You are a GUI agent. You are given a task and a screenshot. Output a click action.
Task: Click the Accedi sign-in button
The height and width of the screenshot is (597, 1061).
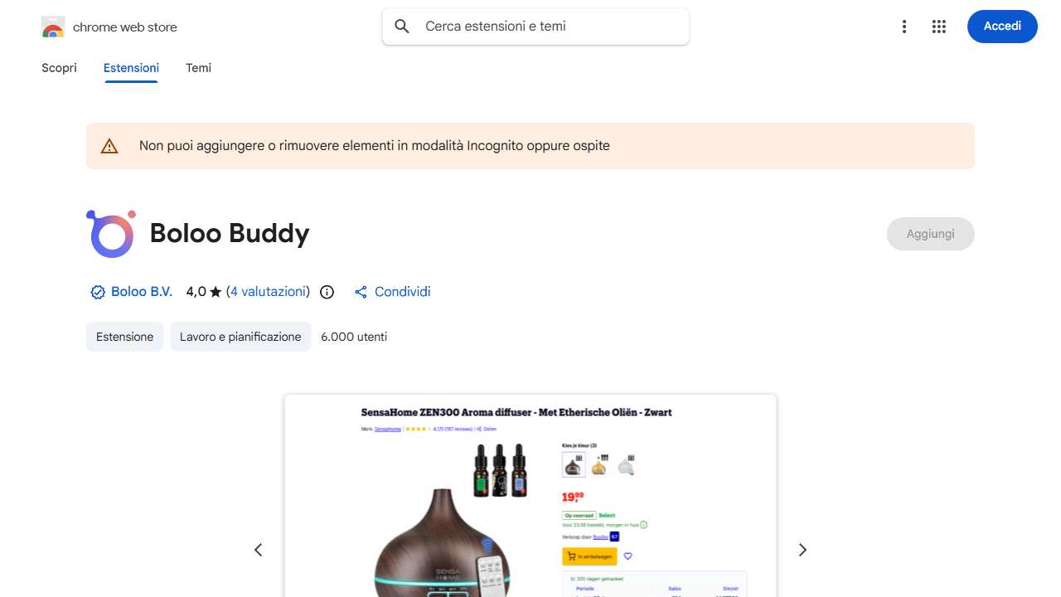1002,27
